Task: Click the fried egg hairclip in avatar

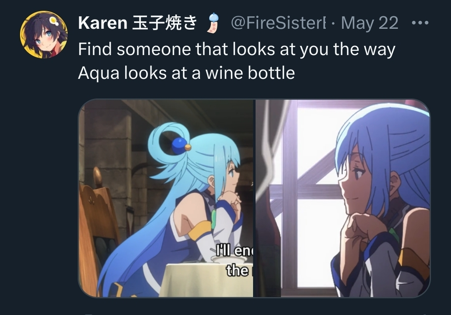Action: 54,21
